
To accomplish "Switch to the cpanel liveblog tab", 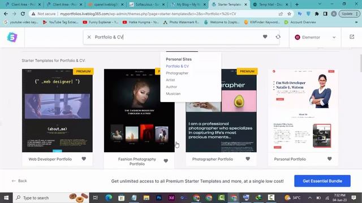I will coord(105,5).
